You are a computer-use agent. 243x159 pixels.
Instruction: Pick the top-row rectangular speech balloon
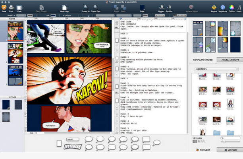(146, 140)
